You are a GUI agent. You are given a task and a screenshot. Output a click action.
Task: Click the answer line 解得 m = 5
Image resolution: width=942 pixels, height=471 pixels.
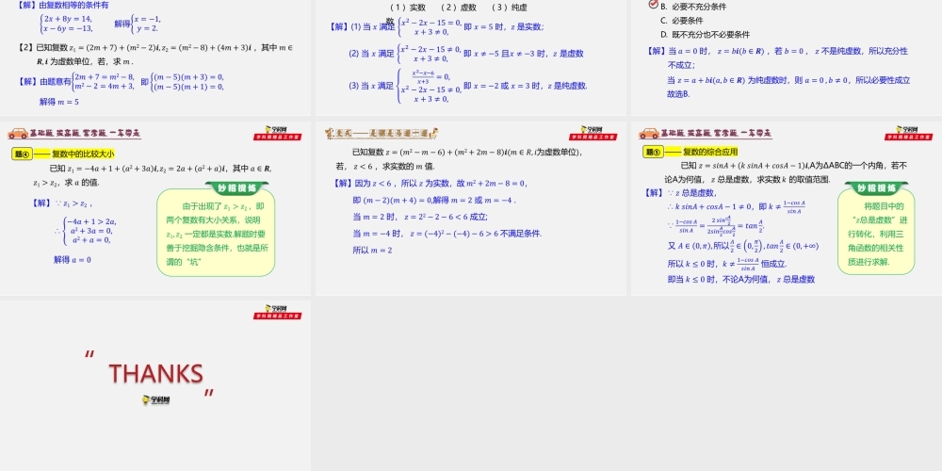(58, 102)
